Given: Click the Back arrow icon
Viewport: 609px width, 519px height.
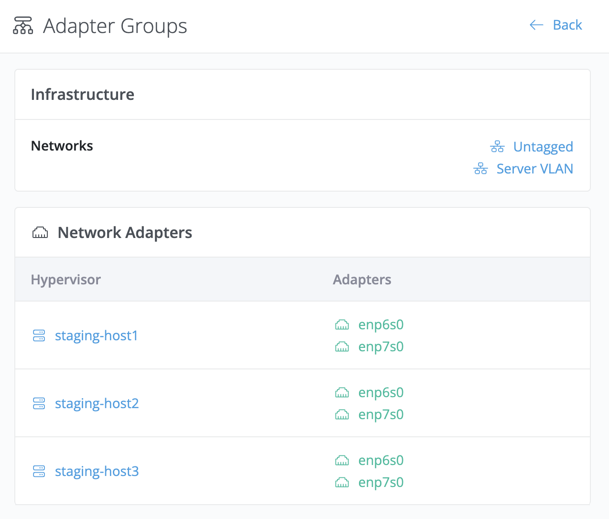Looking at the screenshot, I should coord(536,25).
